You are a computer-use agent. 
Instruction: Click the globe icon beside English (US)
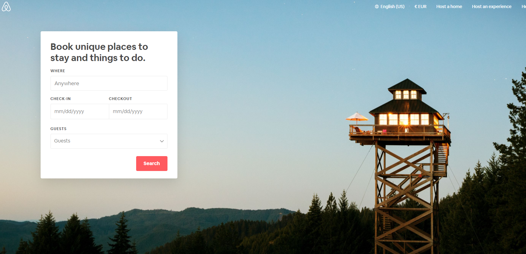[x=377, y=7]
